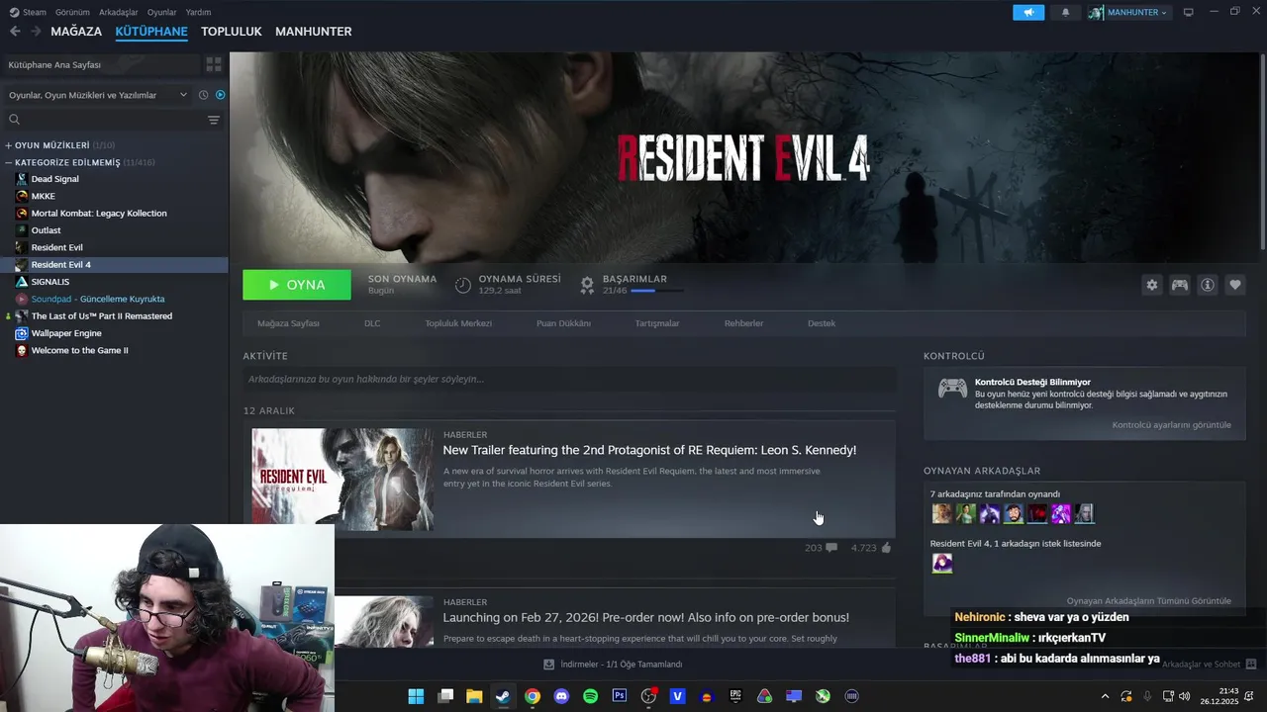This screenshot has width=1267, height=712.
Task: Open Tartışmalar link
Action: [x=657, y=323]
